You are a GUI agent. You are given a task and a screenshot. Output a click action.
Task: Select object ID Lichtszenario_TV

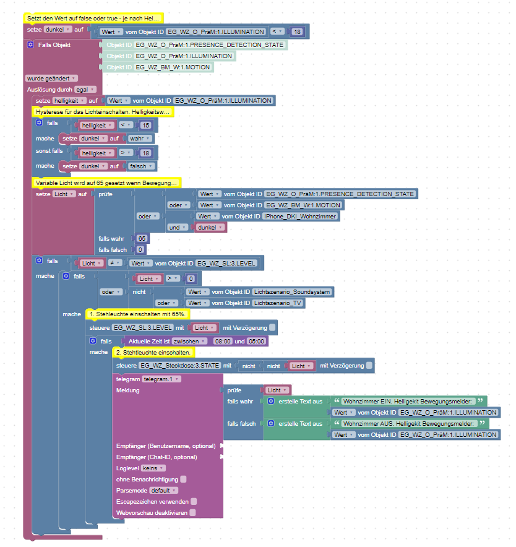click(277, 303)
